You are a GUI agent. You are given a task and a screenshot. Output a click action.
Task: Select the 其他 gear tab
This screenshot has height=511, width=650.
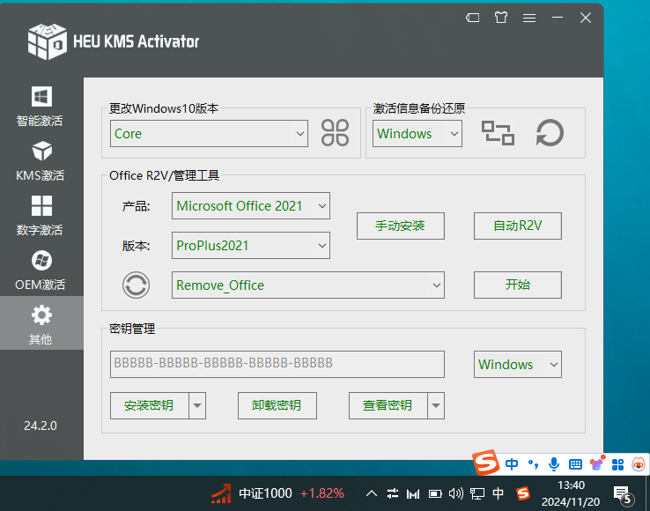(x=41, y=322)
